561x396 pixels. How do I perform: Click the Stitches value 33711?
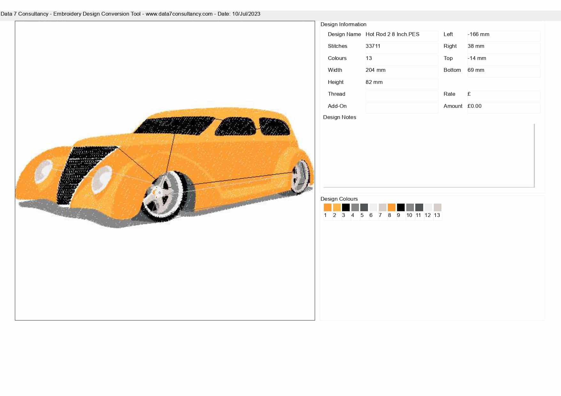[x=401, y=48]
